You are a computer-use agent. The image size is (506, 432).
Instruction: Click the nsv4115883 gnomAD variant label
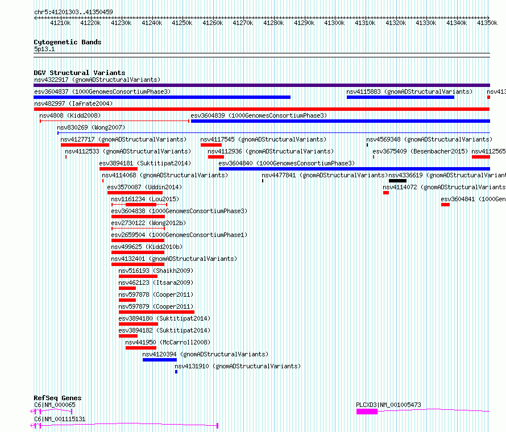click(409, 92)
